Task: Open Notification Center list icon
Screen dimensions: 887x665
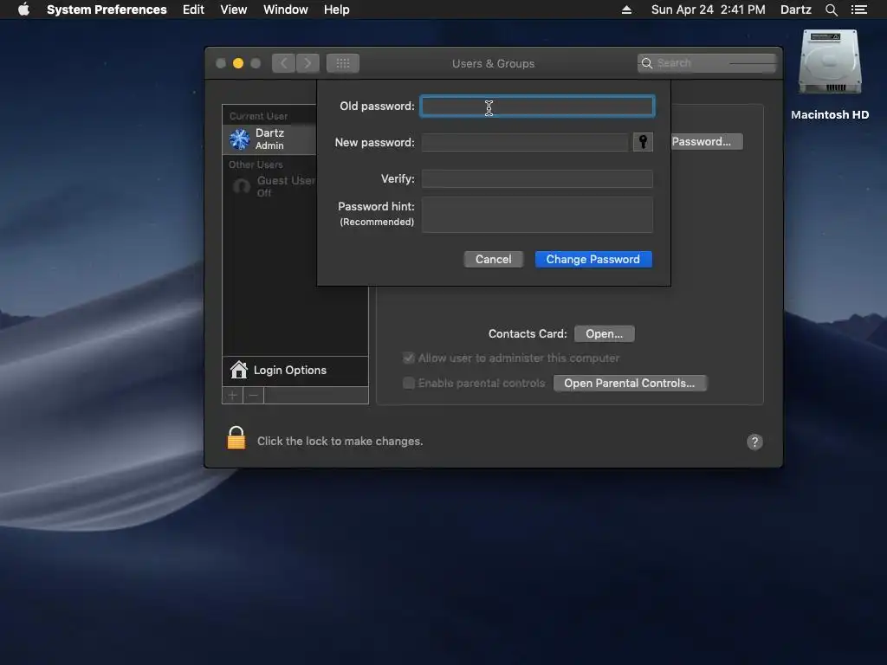Action: 858,10
